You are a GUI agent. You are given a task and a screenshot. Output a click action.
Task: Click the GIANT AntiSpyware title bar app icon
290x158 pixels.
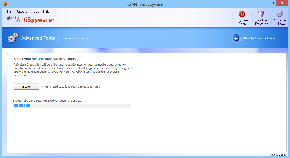click(x=5, y=4)
